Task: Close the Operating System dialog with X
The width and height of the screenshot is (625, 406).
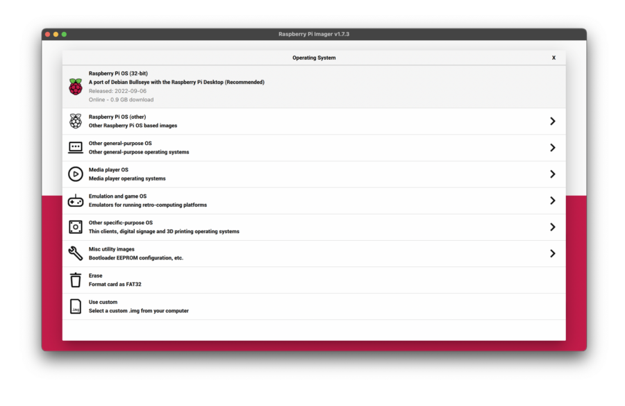Action: click(x=553, y=58)
